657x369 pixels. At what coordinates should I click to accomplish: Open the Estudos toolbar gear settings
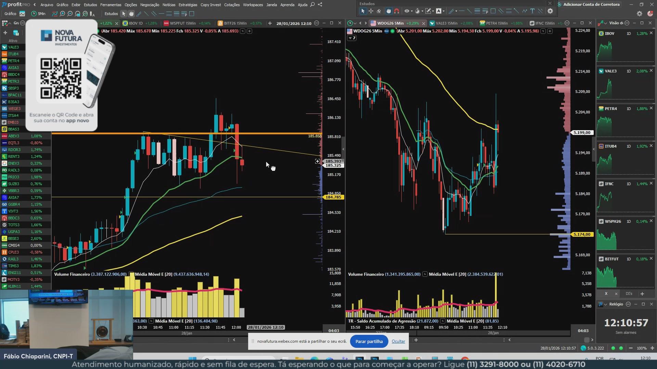550,11
